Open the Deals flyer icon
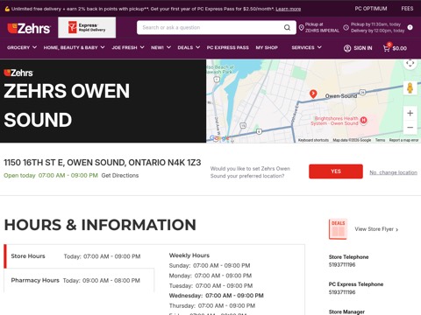 339,229
